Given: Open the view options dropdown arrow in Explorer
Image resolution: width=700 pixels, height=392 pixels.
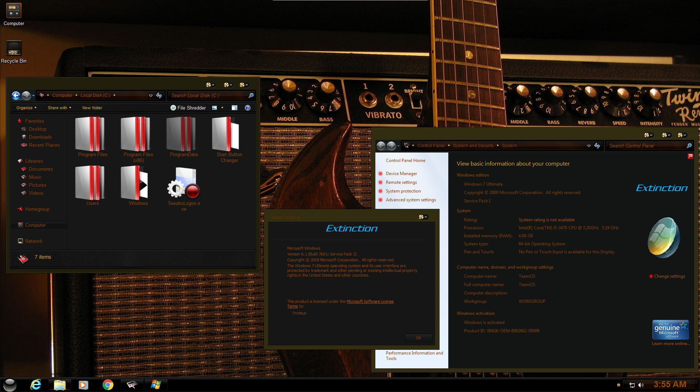Looking at the screenshot, I should tap(222, 108).
